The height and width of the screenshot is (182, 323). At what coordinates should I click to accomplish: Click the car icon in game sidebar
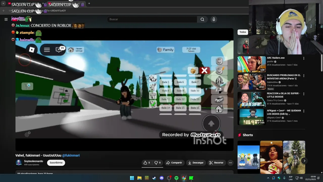[219, 100]
